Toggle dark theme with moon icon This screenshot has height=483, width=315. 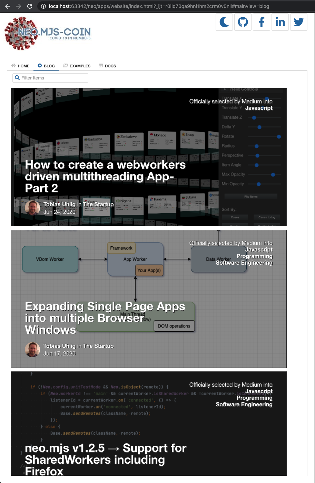point(224,22)
